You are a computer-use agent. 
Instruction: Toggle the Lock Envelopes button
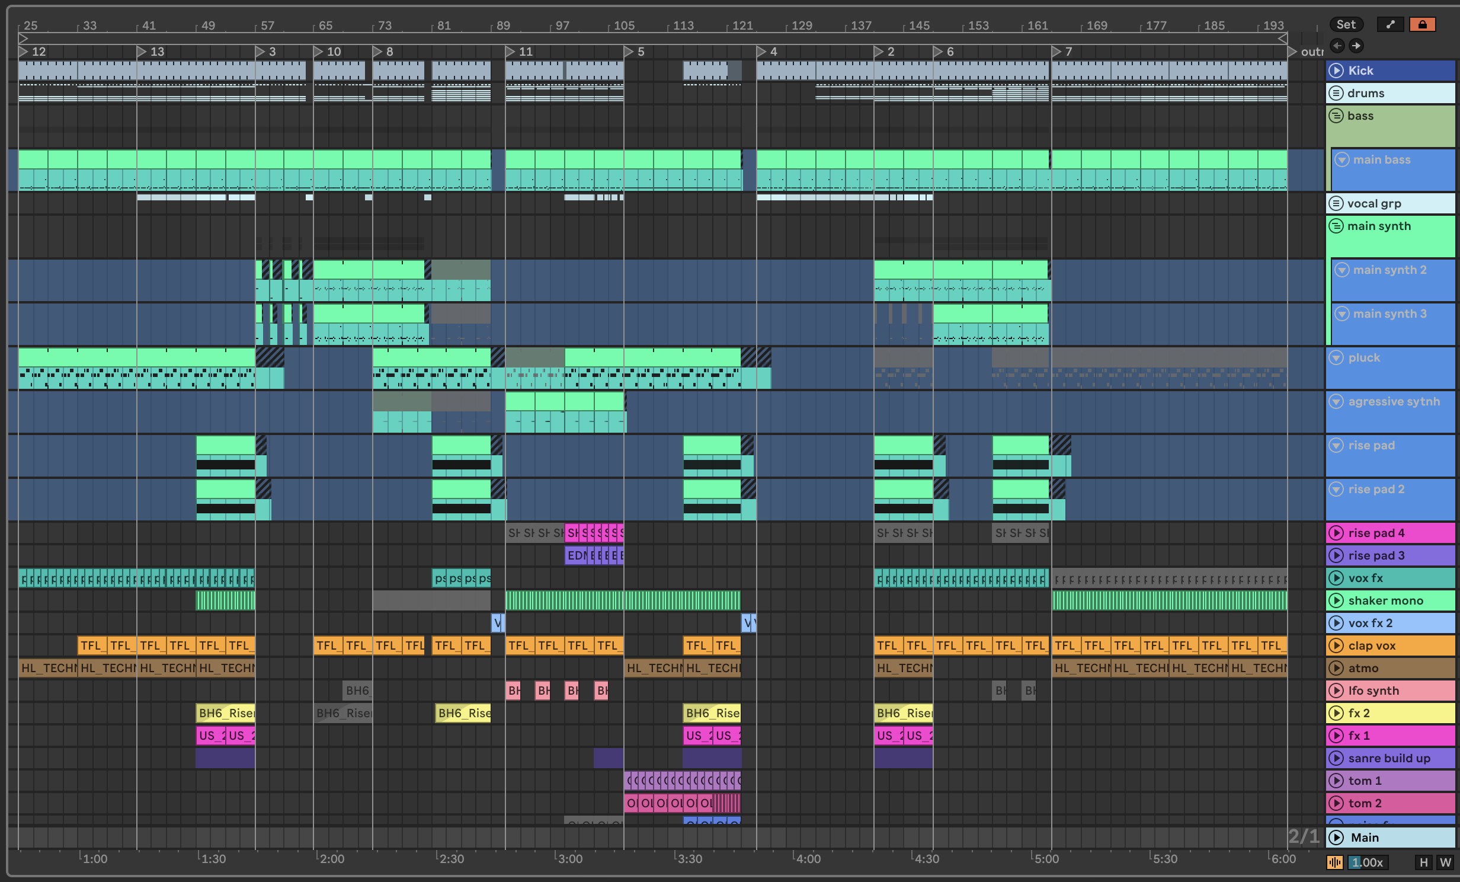[1422, 24]
